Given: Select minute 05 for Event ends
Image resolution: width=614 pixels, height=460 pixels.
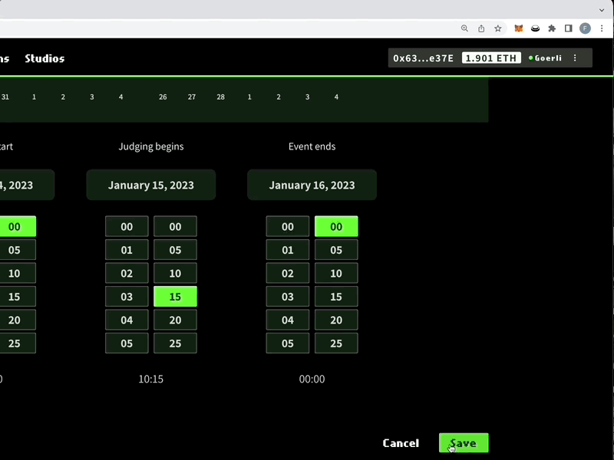Looking at the screenshot, I should [336, 250].
